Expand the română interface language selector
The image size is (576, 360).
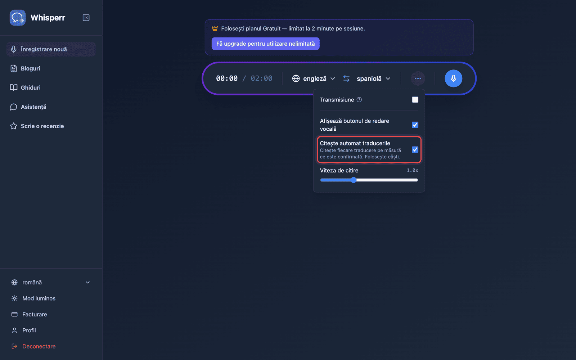pos(51,283)
